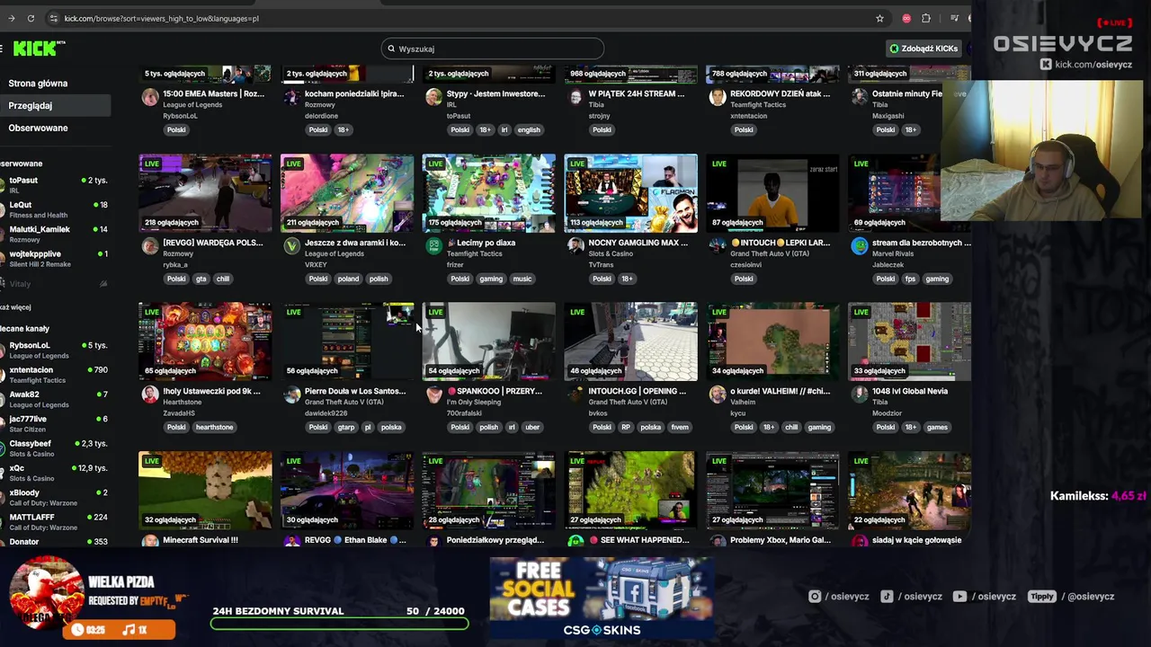Click the fps tag under Jableczek
This screenshot has width=1151, height=647.
pyautogui.click(x=910, y=279)
